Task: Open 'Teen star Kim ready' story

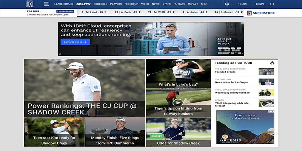Action: [54, 132]
